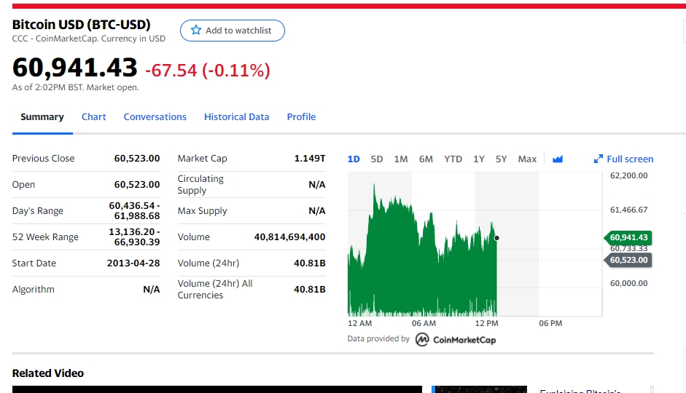Viewport: 686px width, 393px height.
Task: Click the 52 Week Range value
Action: (134, 237)
